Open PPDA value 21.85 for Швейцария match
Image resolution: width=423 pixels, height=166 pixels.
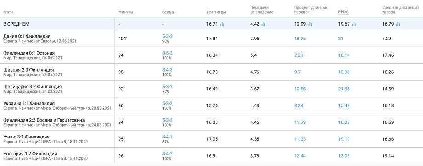344,89
